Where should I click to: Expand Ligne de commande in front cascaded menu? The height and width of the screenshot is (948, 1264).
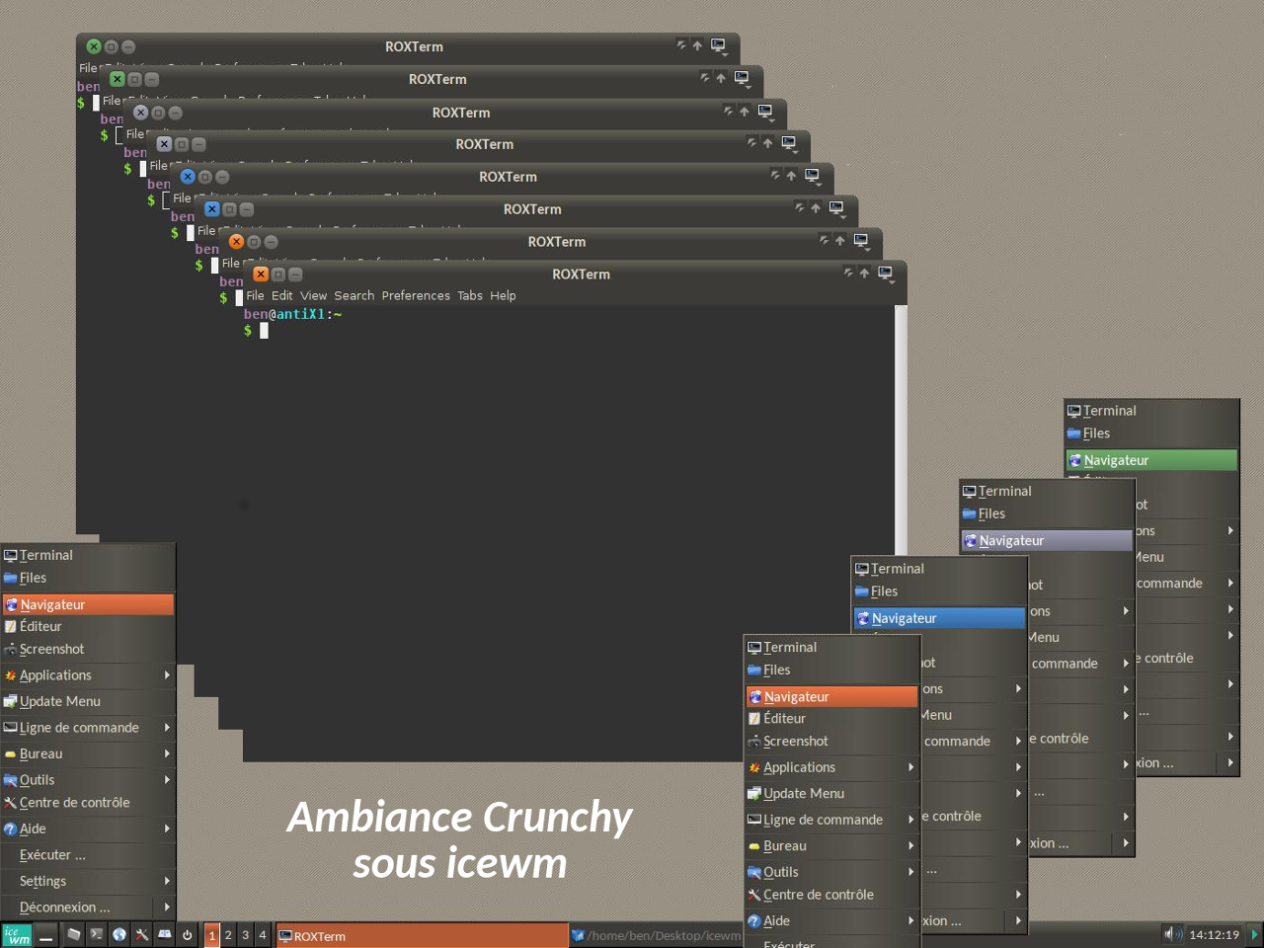point(910,820)
